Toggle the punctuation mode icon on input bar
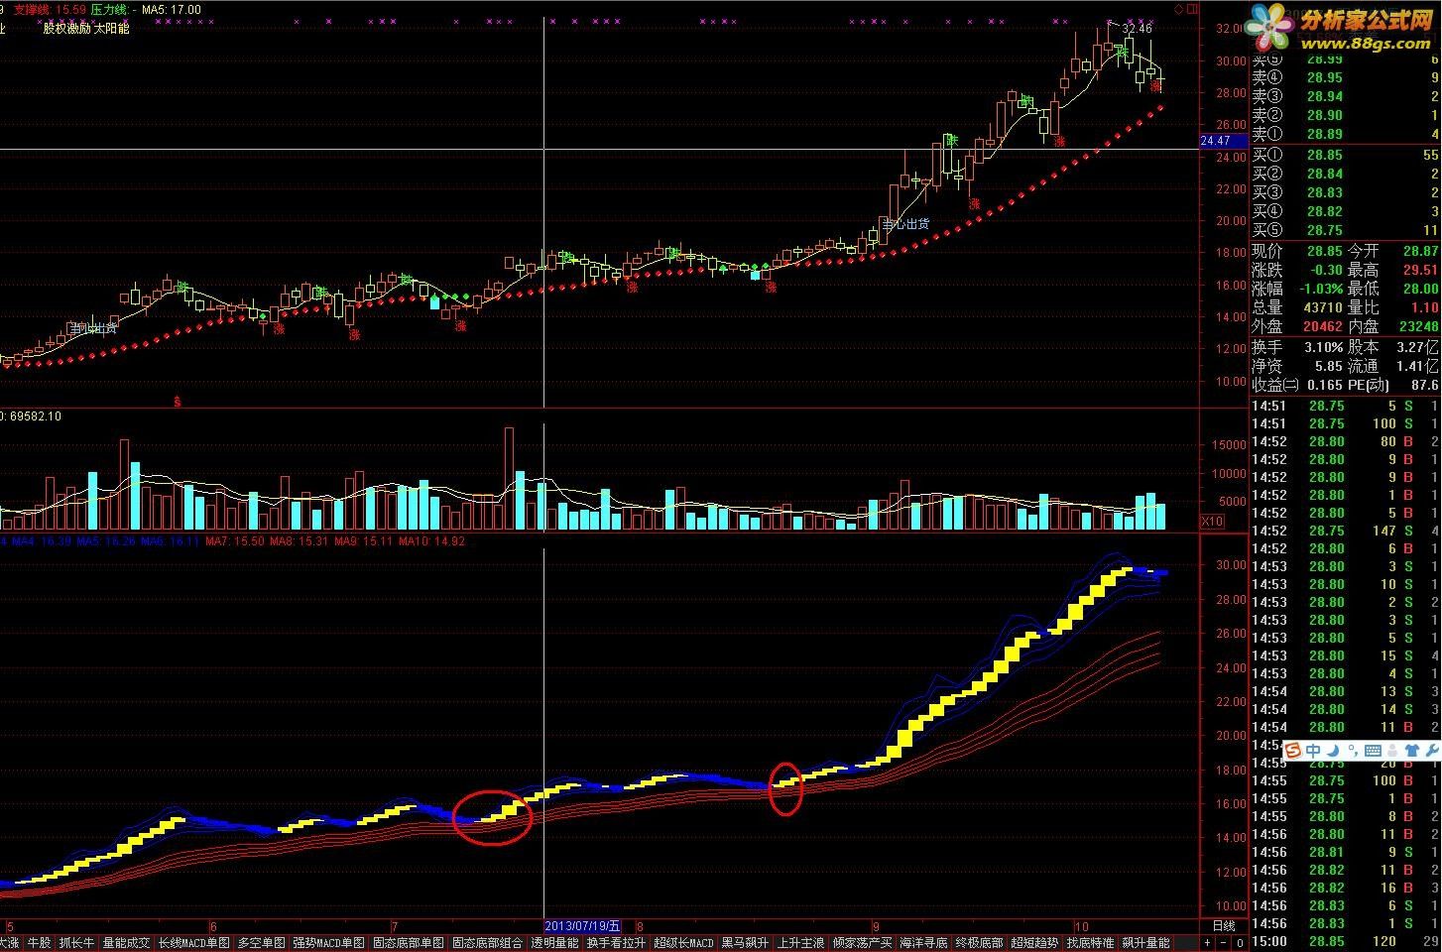Screen dimensions: 1442x952 (1353, 751)
